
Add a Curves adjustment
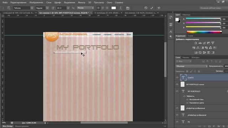[204, 43]
